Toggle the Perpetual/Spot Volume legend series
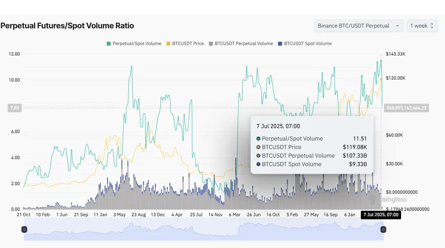Viewport: 445px width, 248px height. [134, 43]
